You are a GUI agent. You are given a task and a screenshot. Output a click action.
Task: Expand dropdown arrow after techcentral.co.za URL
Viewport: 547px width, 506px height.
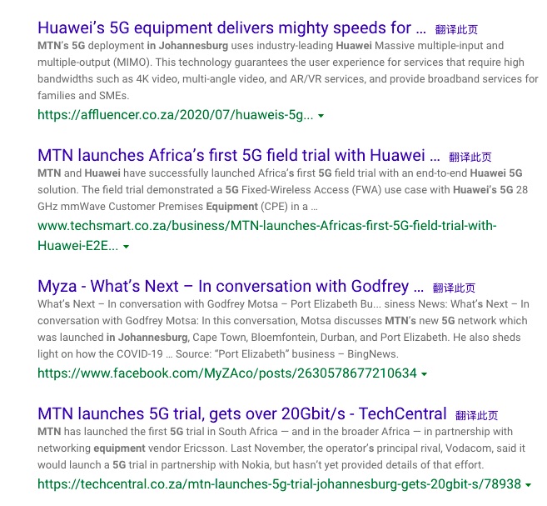point(528,485)
